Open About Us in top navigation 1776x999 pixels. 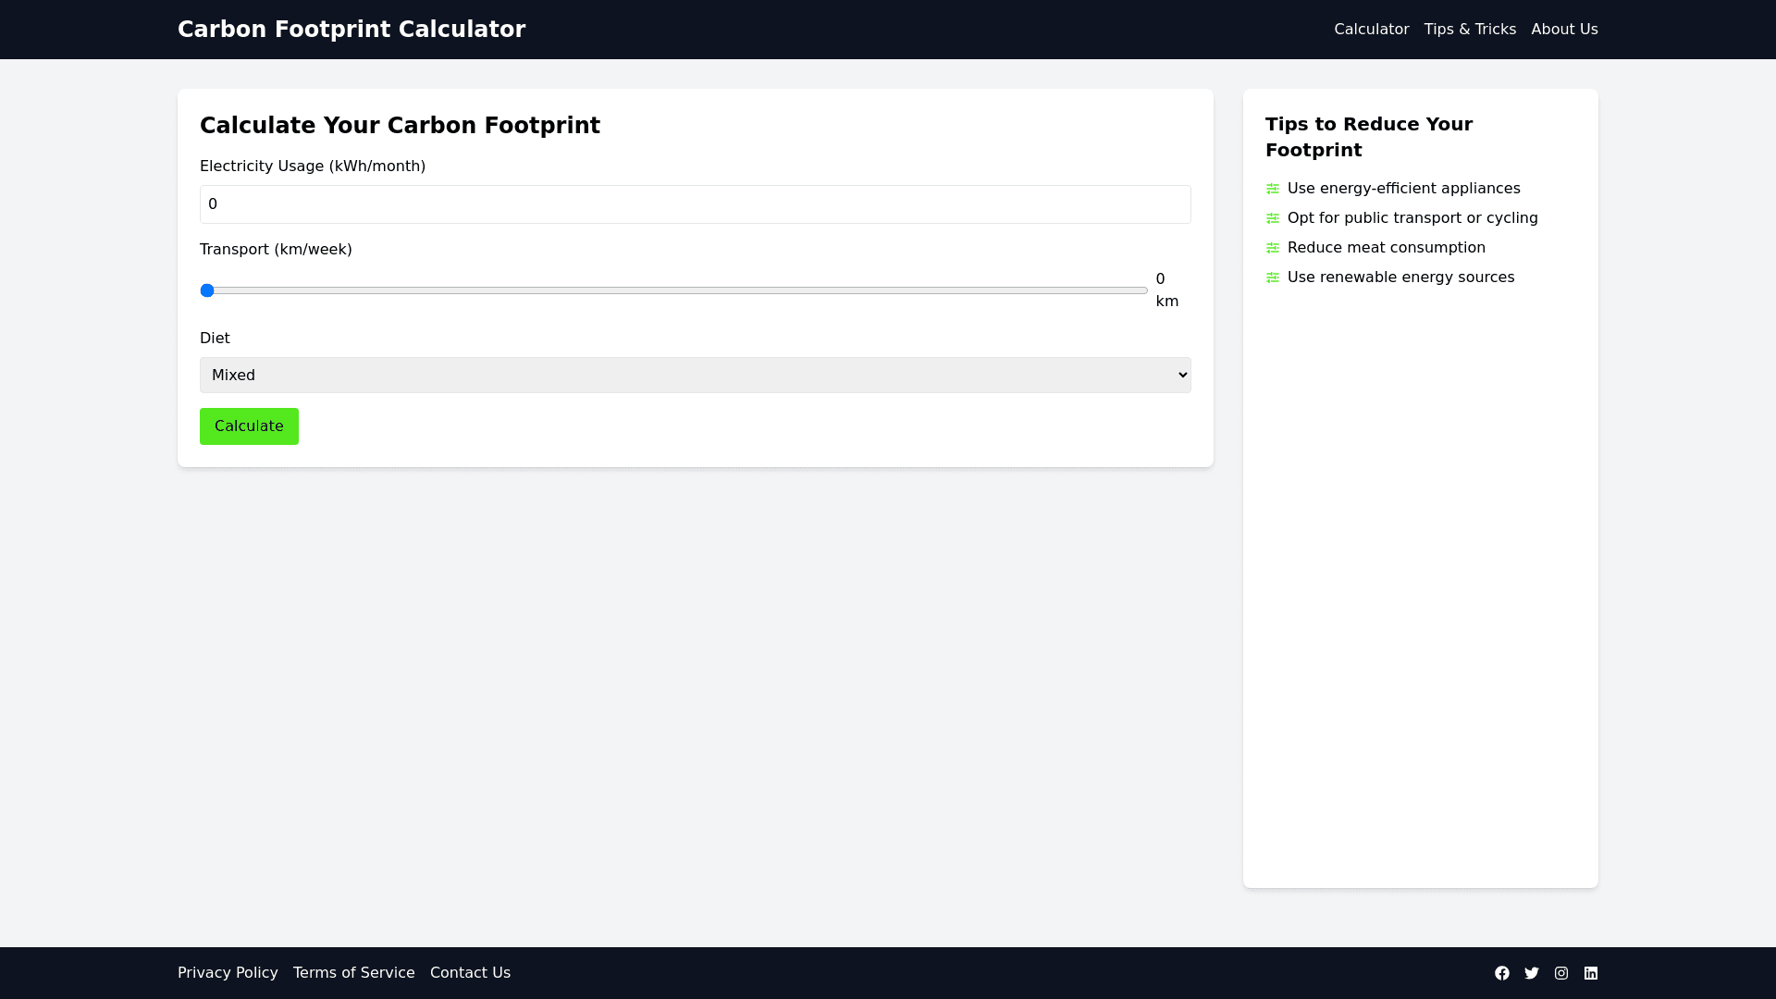tap(1564, 30)
